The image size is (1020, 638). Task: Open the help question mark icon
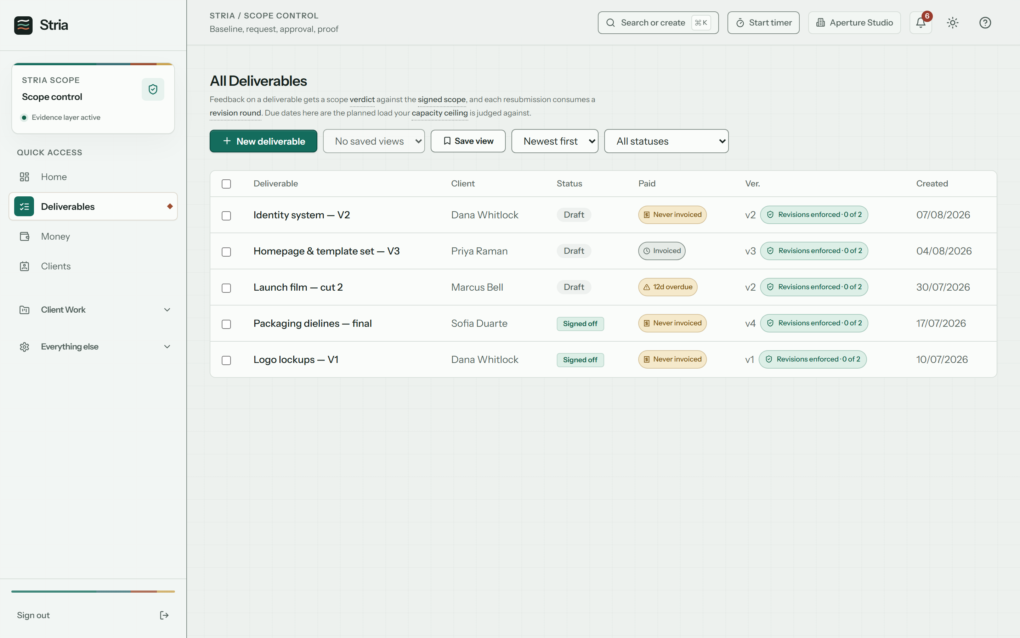[985, 23]
